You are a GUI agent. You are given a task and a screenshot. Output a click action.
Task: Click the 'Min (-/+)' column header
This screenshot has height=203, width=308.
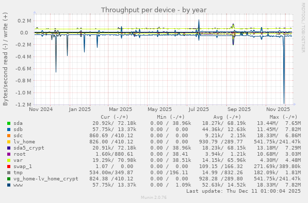pos(171,117)
